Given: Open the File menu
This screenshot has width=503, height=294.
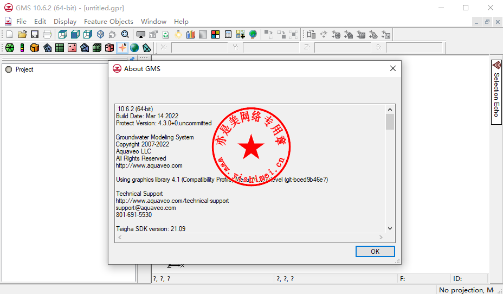Looking at the screenshot, I should [x=21, y=22].
